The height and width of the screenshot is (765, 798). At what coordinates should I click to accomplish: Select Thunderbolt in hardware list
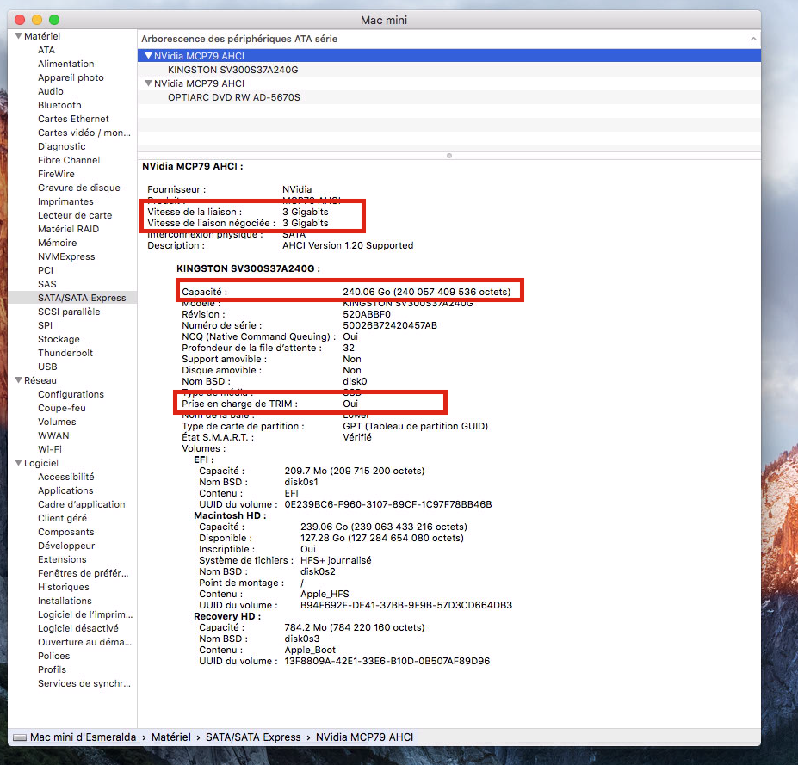65,353
